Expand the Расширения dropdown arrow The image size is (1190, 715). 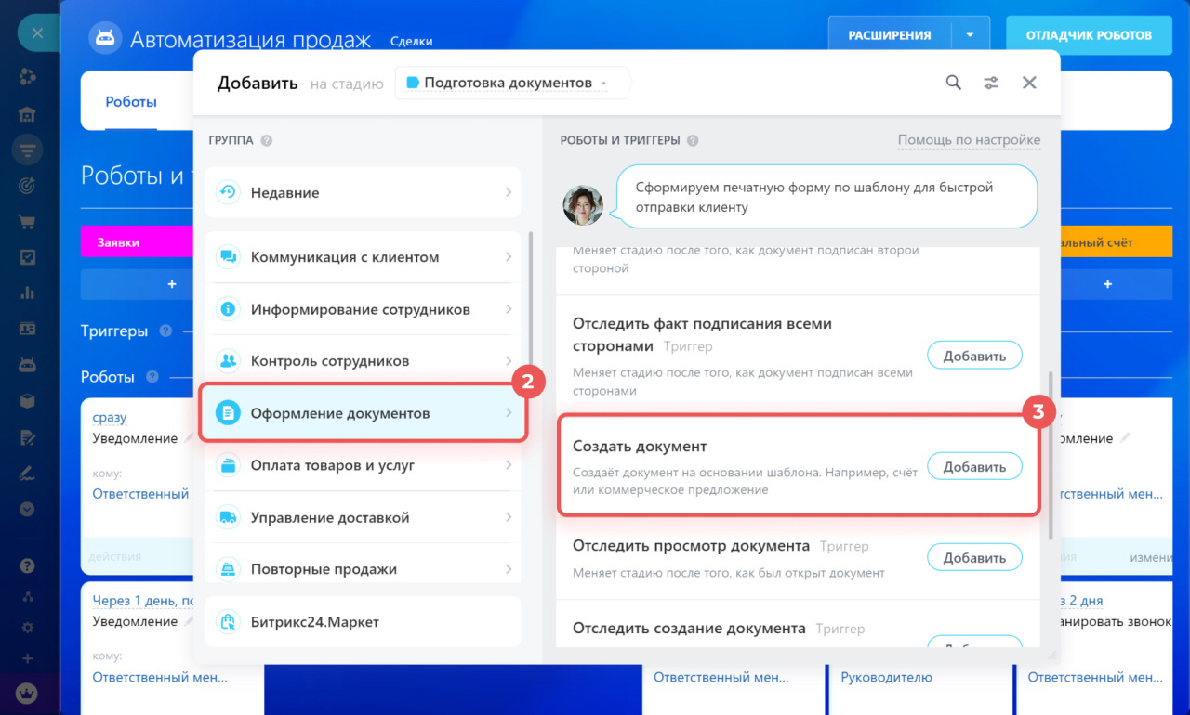click(x=970, y=35)
